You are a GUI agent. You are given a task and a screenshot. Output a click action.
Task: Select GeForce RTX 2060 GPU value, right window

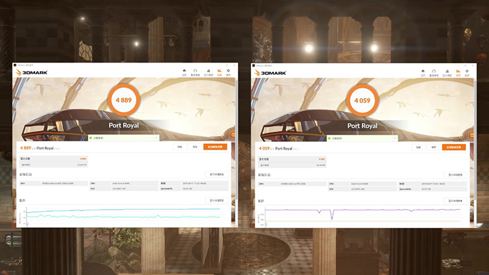[x=293, y=184]
